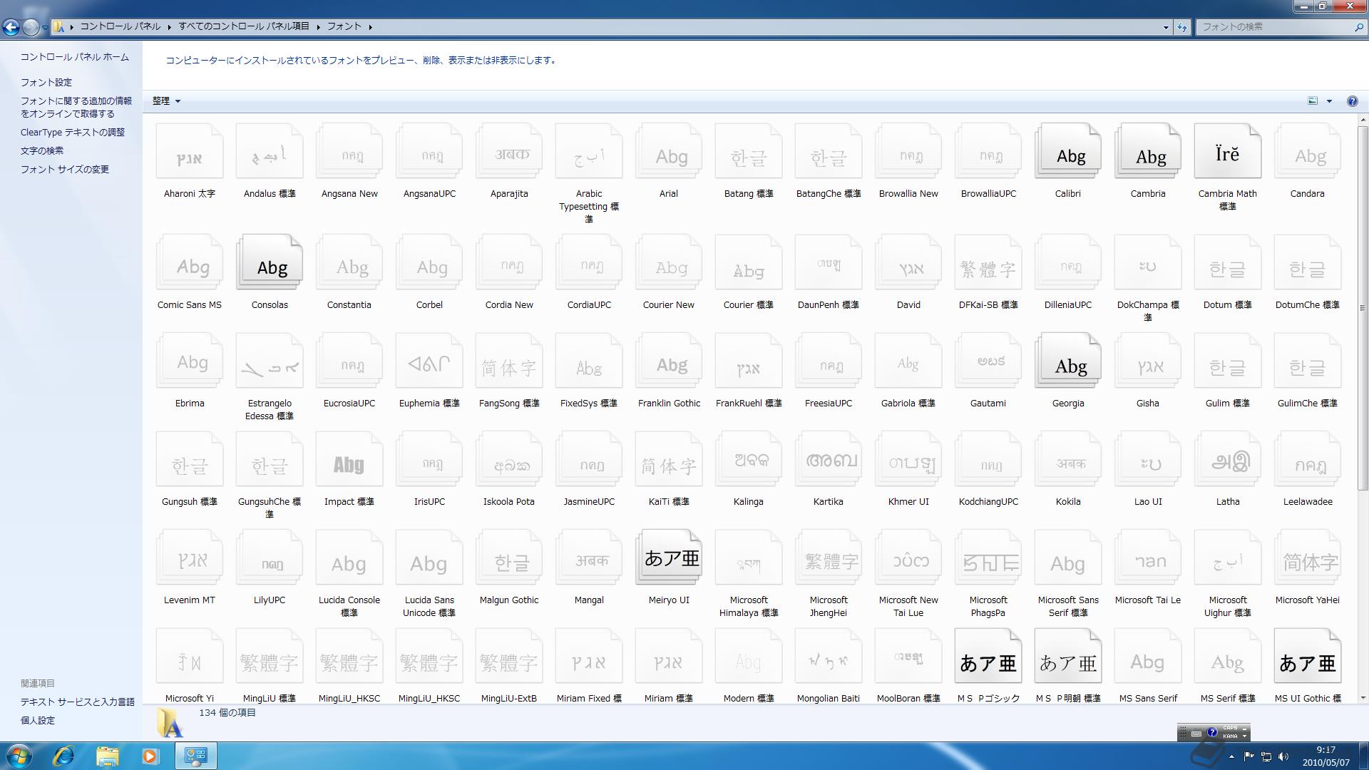The height and width of the screenshot is (770, 1369).
Task: Open ClearType テキストの調整 link
Action: pos(72,133)
